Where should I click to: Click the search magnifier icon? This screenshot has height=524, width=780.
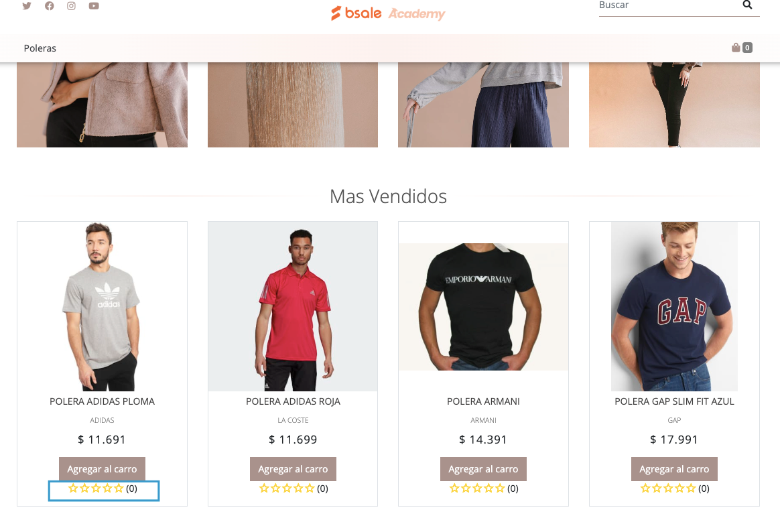[x=747, y=5]
